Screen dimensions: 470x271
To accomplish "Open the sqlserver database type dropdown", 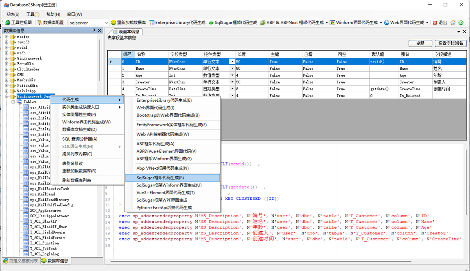I will click(x=107, y=23).
